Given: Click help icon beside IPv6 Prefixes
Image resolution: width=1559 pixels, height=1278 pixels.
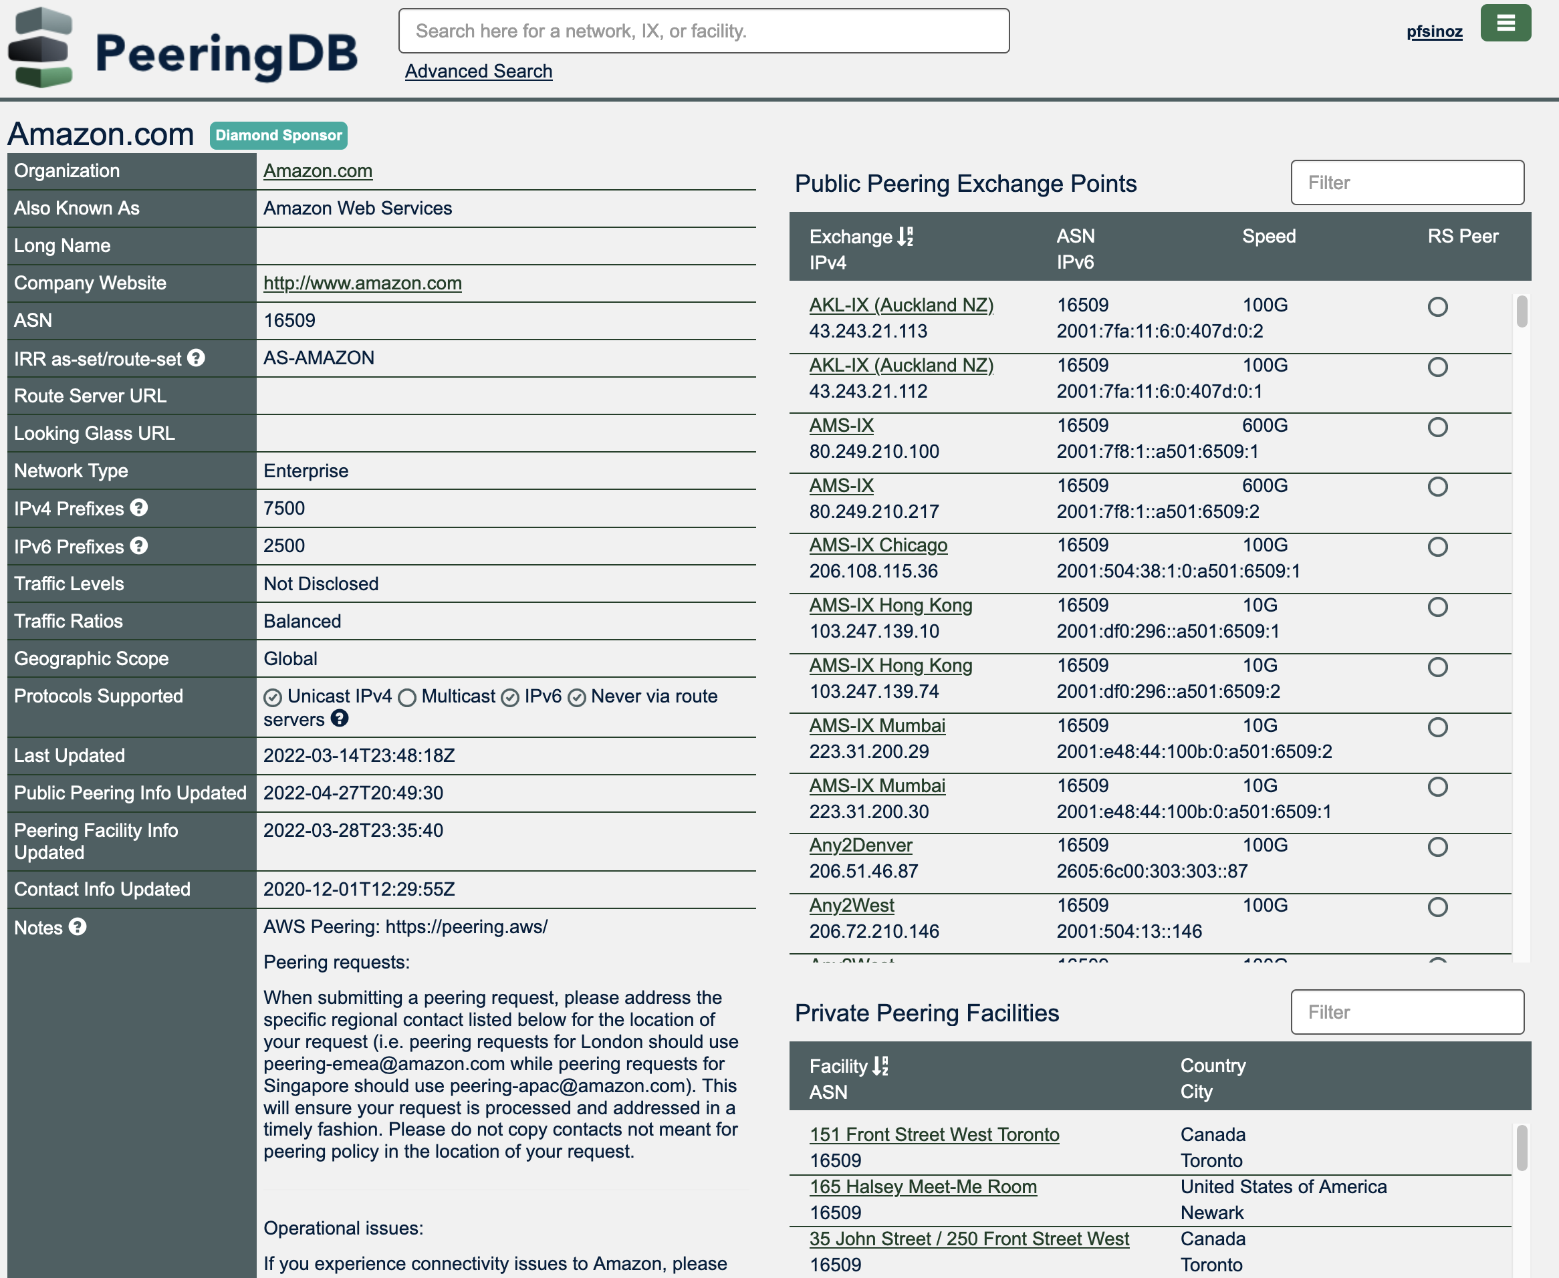Looking at the screenshot, I should (x=139, y=545).
